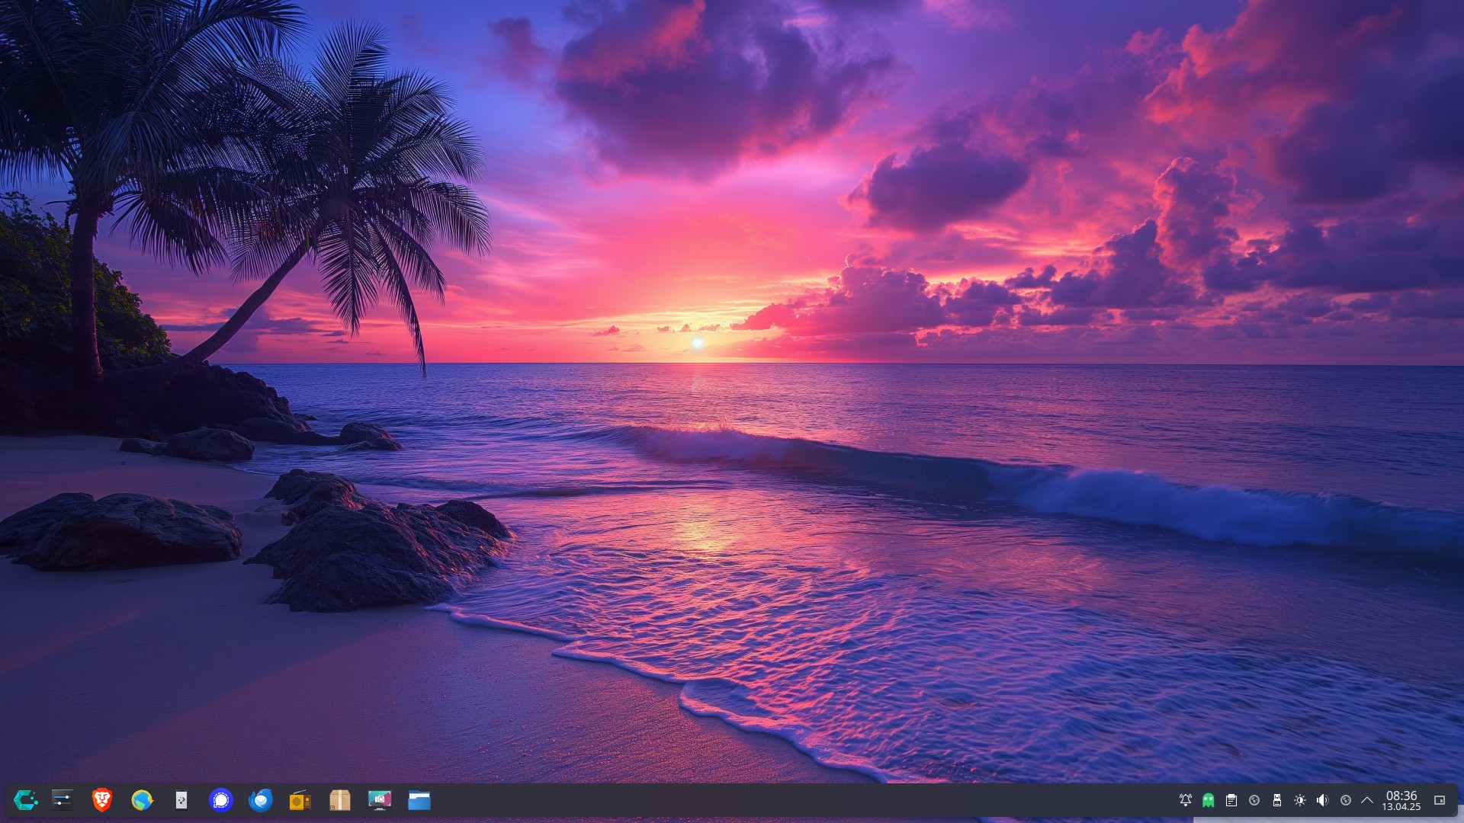Open removable USB devices tray icon
1464x823 pixels.
pos(1277,800)
